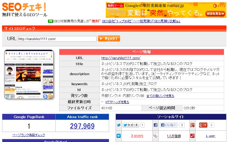The height and width of the screenshot is (142, 228).
Task: Click the ファイルサイズ row label
Action: click(79, 108)
